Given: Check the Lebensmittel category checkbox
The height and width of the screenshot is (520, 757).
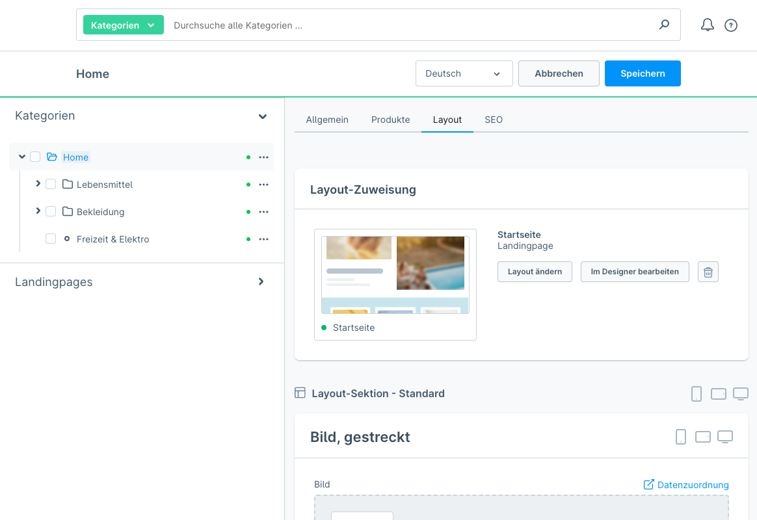Looking at the screenshot, I should click(x=51, y=185).
